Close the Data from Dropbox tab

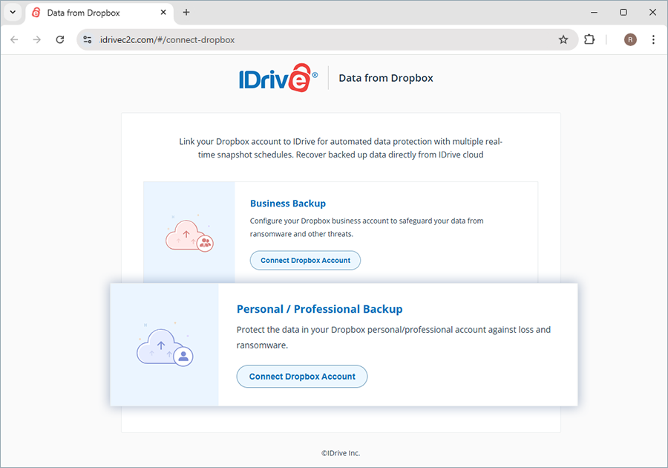point(163,13)
